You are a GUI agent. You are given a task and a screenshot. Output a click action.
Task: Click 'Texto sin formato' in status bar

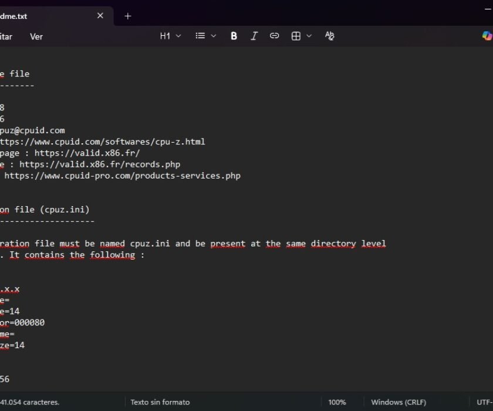(160, 402)
